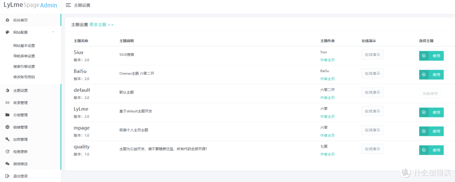Viewport: 455px width, 182px height.
Task: Click the checkmark icon in mpage row
Action: coord(424,131)
